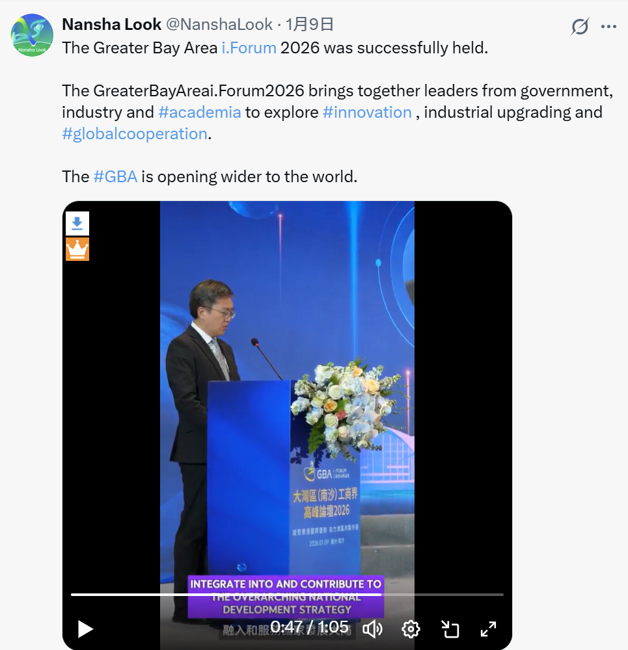Open the Nansha Look profile avatar
Screen dimensions: 628x650
(x=32, y=35)
